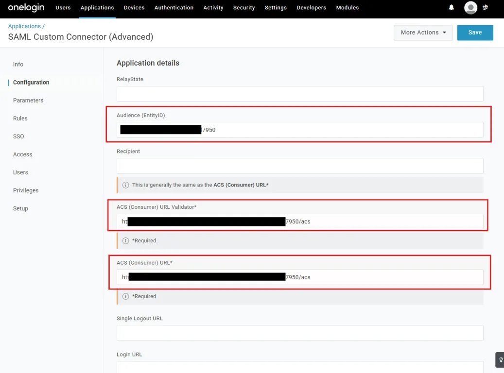Open the Rules sidebar tab
The height and width of the screenshot is (373, 504).
click(20, 118)
